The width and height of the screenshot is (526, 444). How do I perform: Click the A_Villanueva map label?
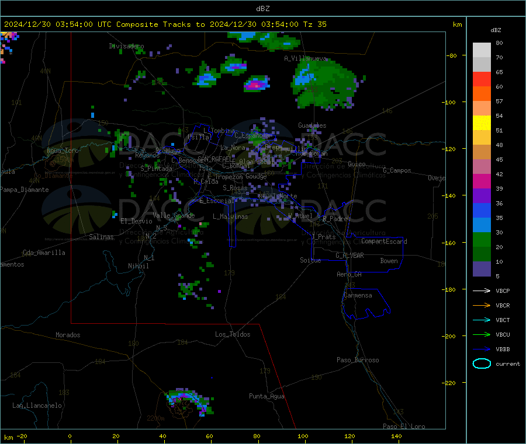[x=305, y=58]
